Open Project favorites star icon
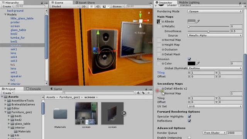 (148, 93)
